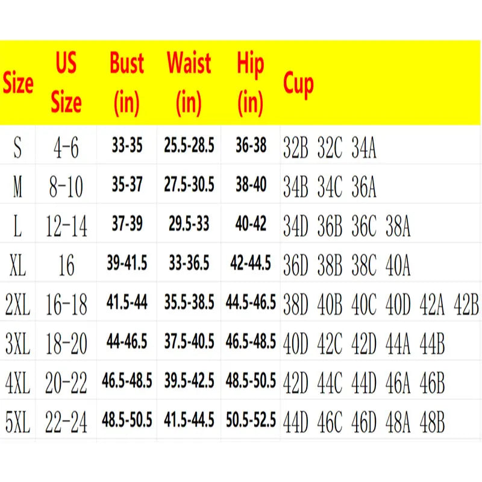
Task: Click cup size '48B' in 5XL row
Action: point(432,422)
